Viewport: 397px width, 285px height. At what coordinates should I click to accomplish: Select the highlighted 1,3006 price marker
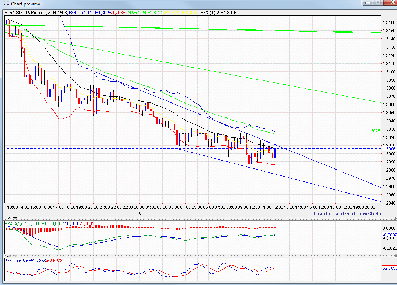(388, 149)
